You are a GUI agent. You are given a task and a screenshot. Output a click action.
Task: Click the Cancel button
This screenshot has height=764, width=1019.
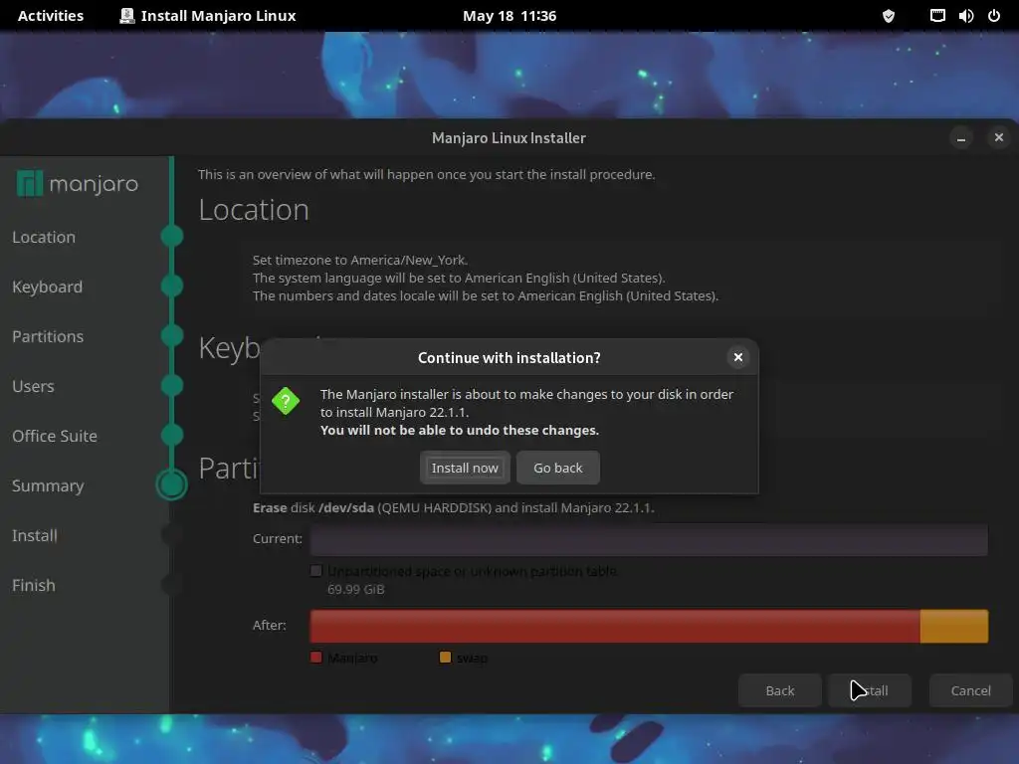pyautogui.click(x=970, y=690)
